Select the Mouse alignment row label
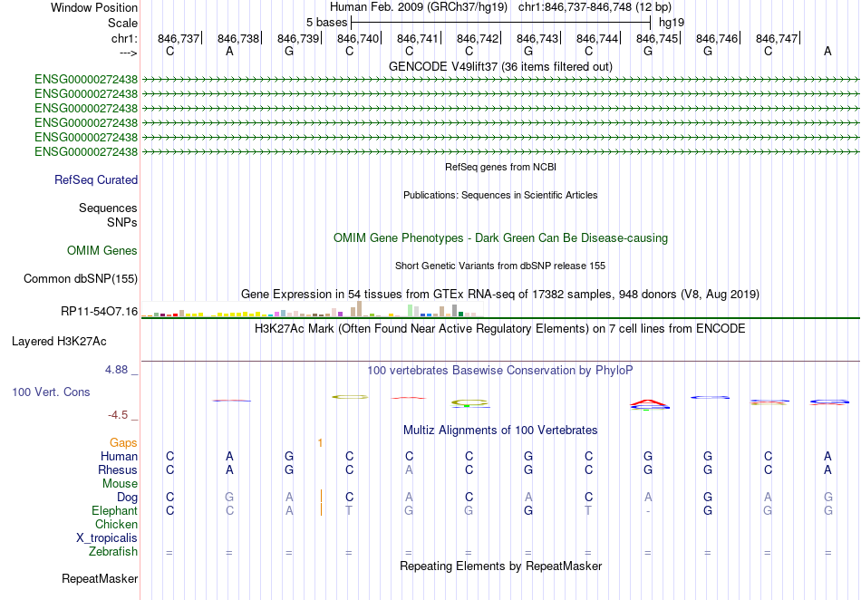Viewport: 861px width, 600px height. pyautogui.click(x=120, y=484)
